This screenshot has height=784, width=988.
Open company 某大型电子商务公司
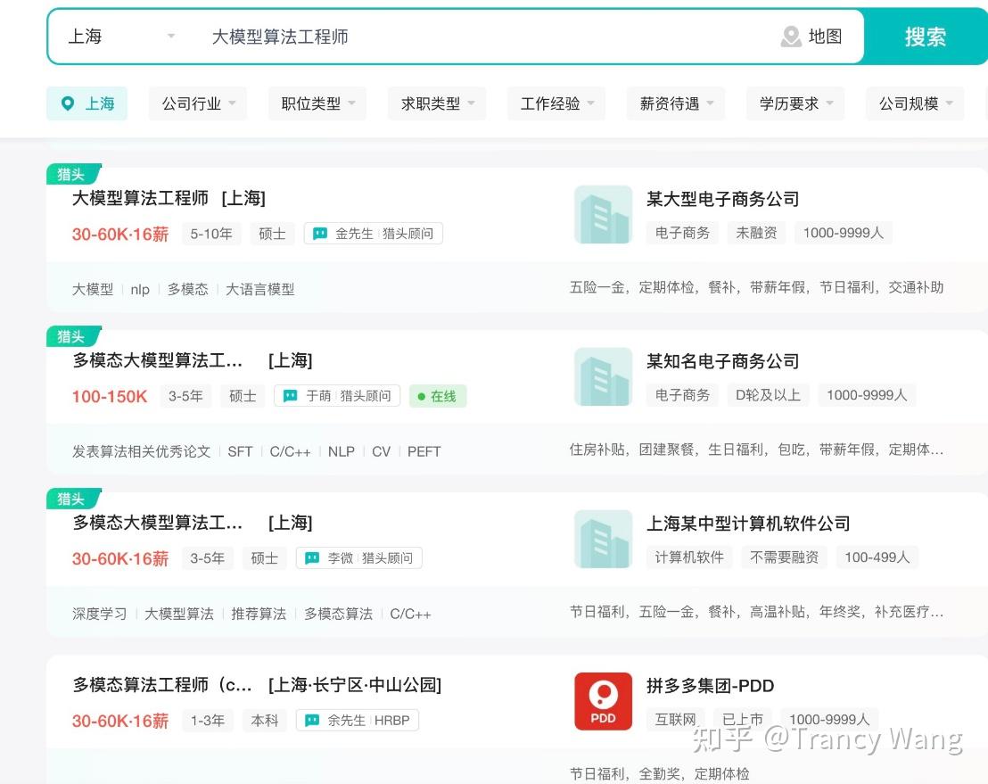[723, 199]
